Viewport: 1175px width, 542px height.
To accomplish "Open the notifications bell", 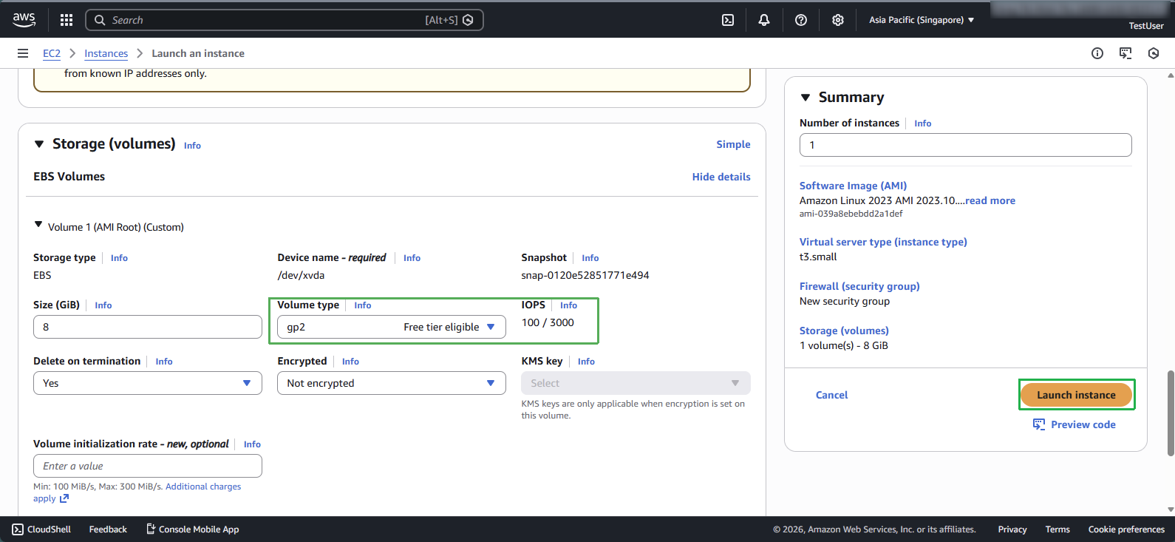I will pyautogui.click(x=764, y=20).
